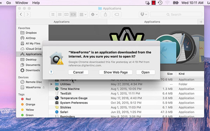Viewport: 210px width, 131px height.
Task: Switch Finder to column view
Action: point(66,14)
